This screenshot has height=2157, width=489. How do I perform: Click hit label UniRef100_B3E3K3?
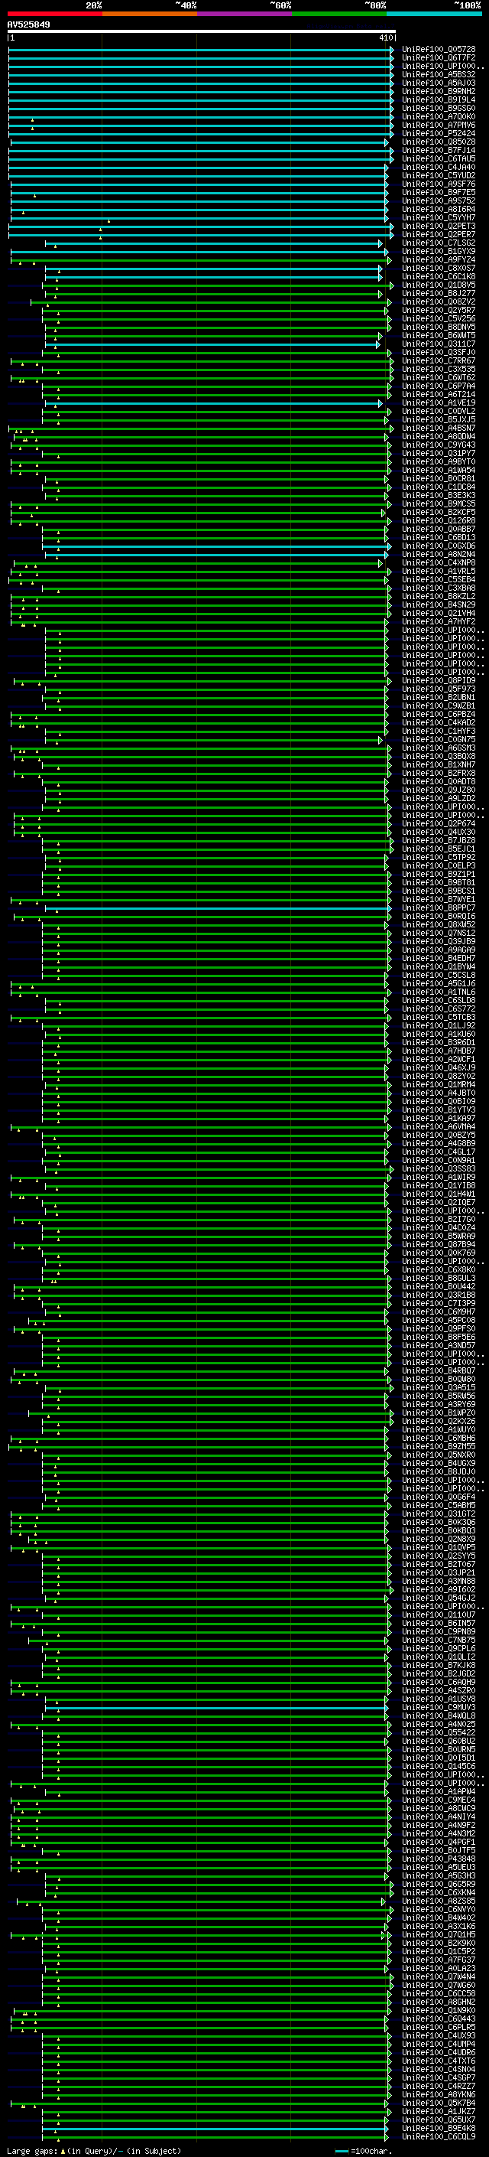(x=438, y=495)
